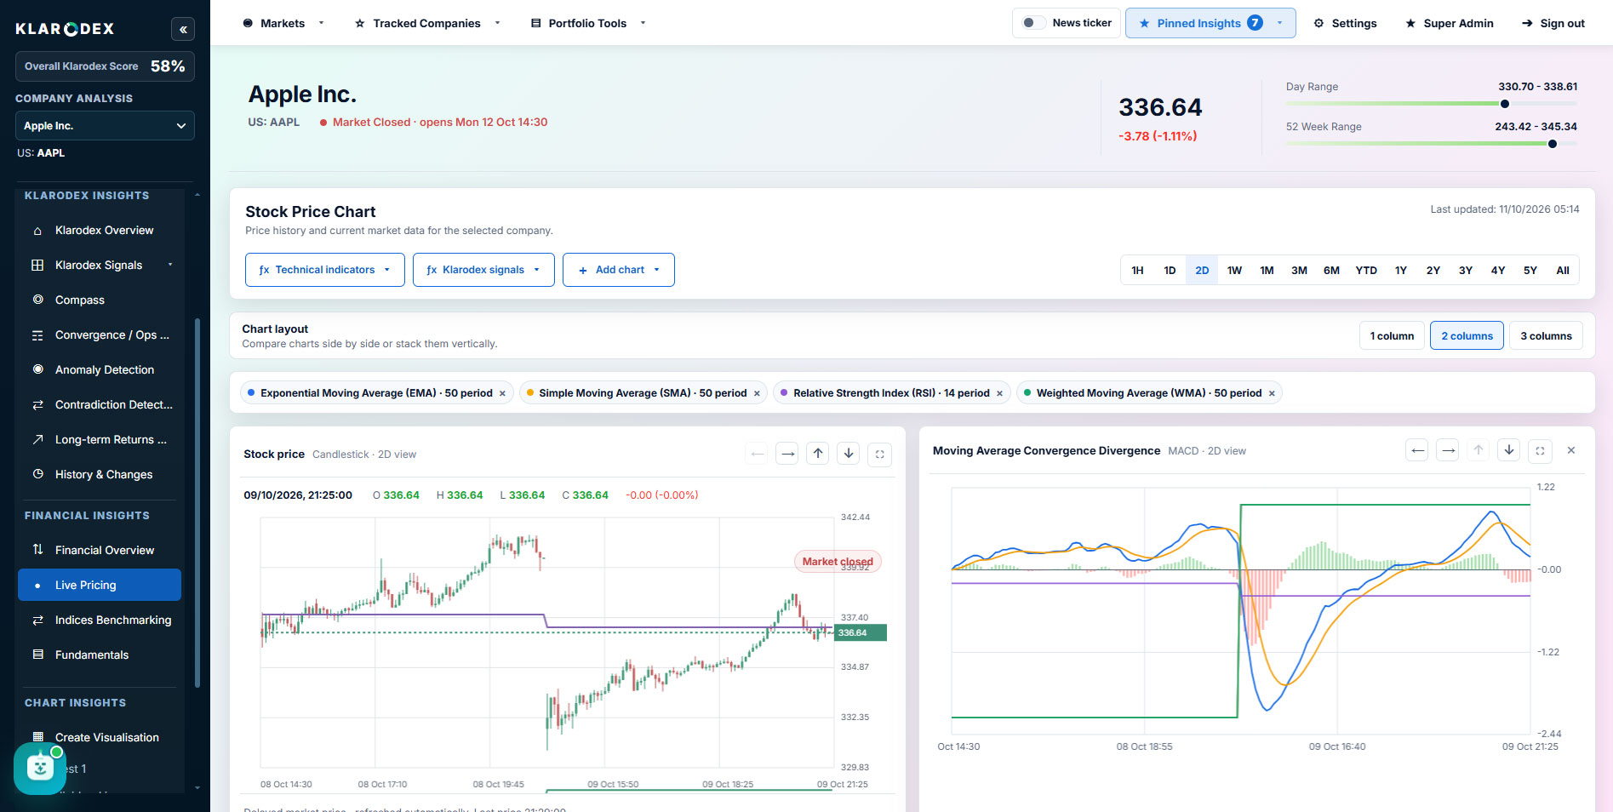Switch chart range to YTD
The width and height of the screenshot is (1613, 812).
point(1366,270)
